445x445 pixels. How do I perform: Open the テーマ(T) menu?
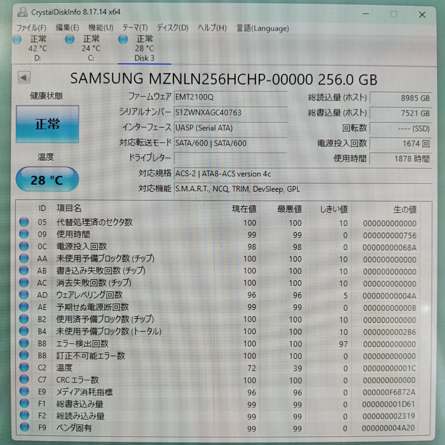135,28
